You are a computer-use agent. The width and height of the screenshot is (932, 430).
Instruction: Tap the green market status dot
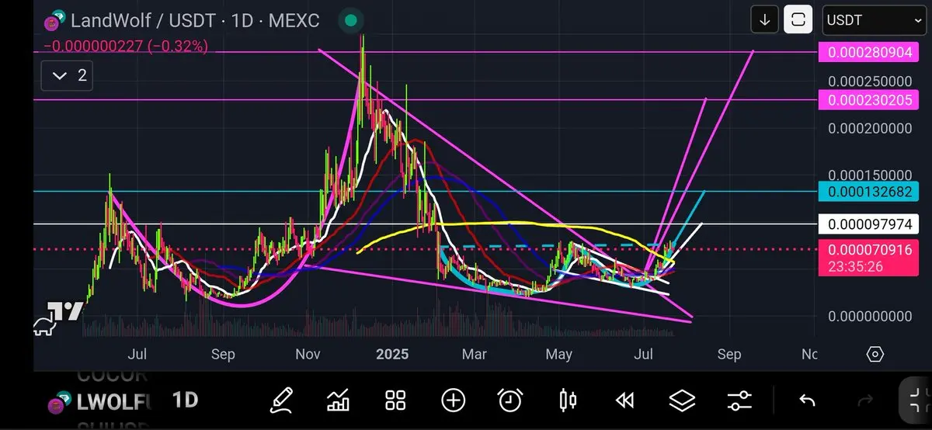(x=351, y=21)
